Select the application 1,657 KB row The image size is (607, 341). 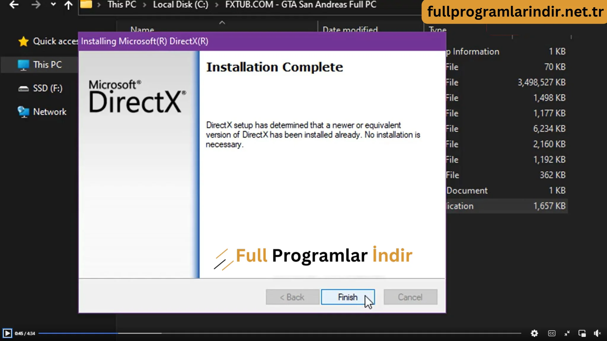click(507, 206)
